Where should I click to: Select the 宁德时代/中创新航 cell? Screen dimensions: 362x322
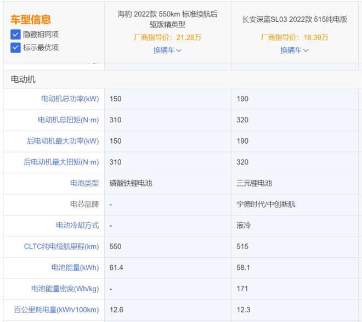click(265, 204)
